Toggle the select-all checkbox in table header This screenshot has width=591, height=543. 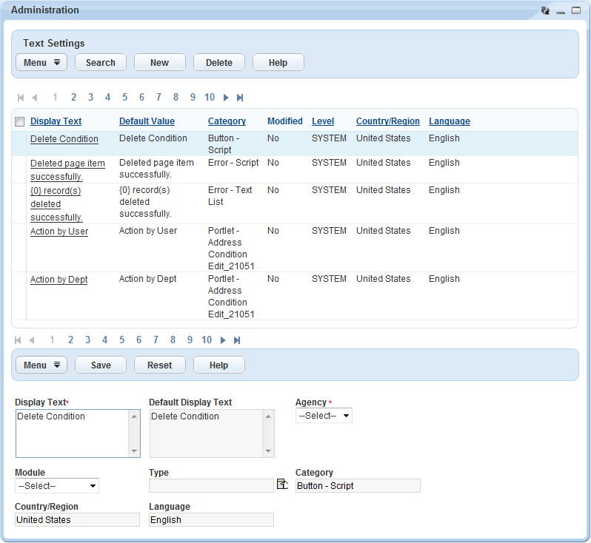[20, 122]
